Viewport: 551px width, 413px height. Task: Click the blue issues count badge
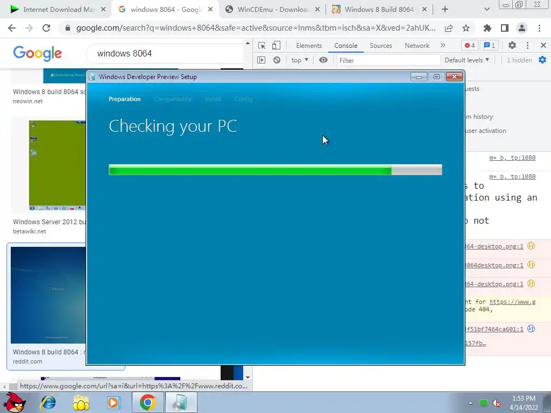pyautogui.click(x=490, y=45)
